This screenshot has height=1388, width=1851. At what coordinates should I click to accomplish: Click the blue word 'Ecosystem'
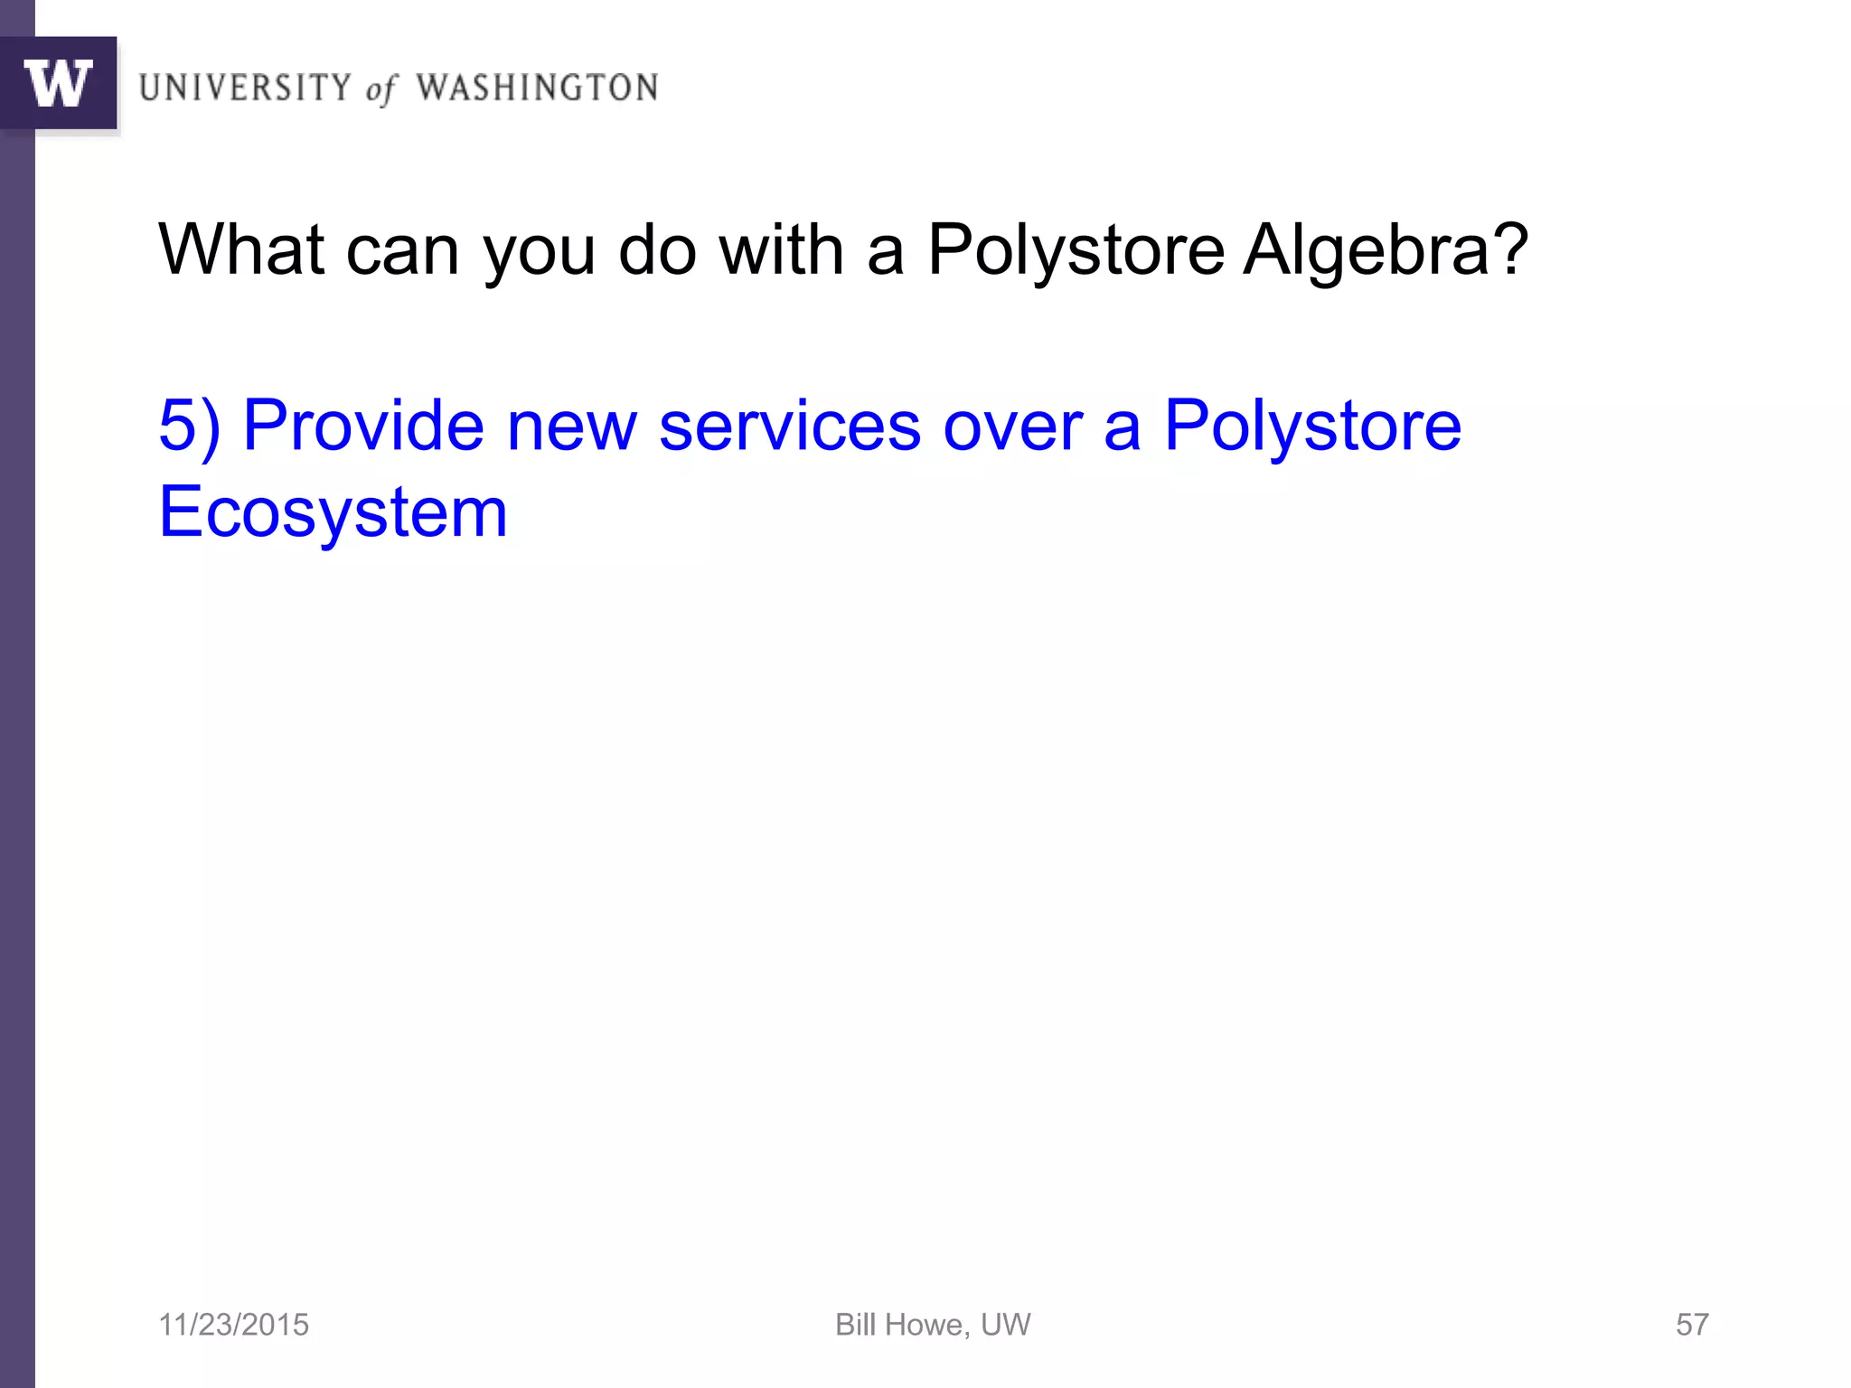coord(333,512)
